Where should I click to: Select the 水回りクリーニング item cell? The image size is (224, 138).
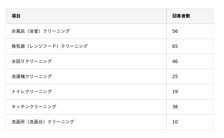point(32,61)
